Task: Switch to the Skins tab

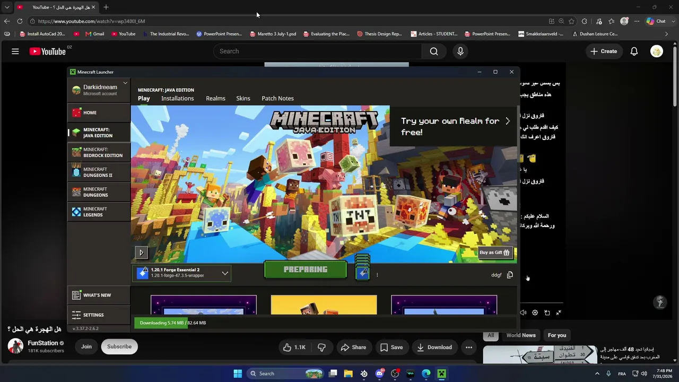Action: click(x=243, y=98)
